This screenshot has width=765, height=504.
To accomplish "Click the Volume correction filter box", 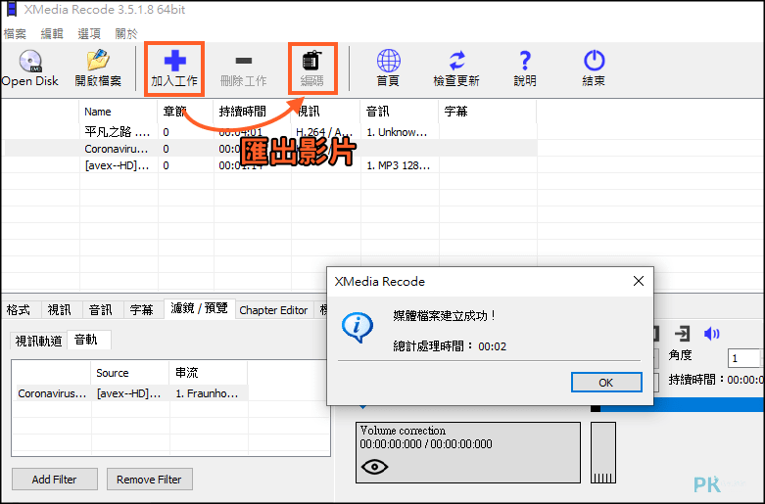I will pyautogui.click(x=468, y=452).
